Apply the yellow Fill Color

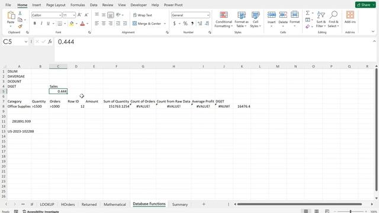tap(72, 24)
